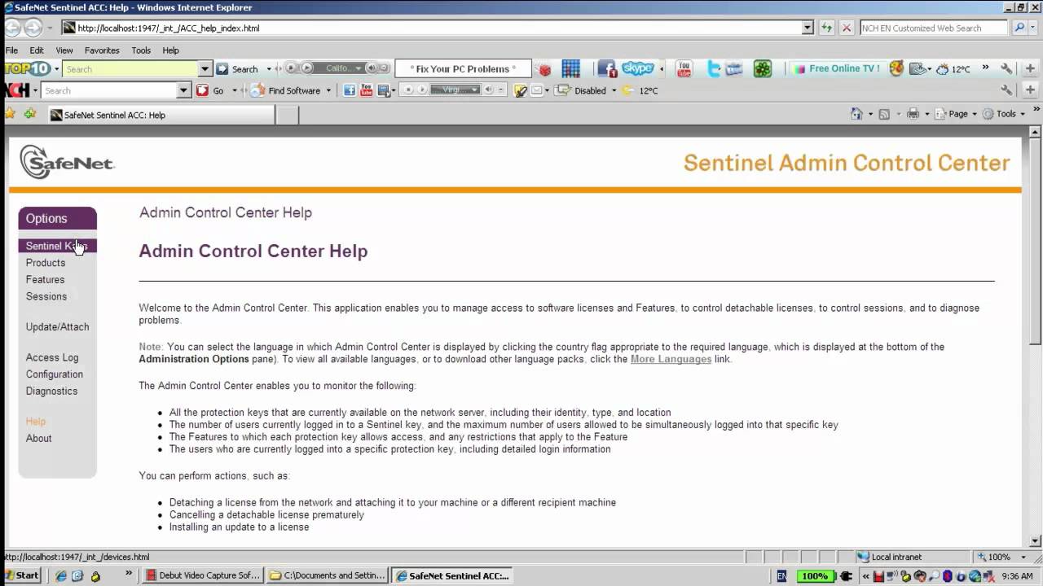This screenshot has width=1043, height=586.
Task: Expand the address bar history dropdown
Action: (808, 28)
